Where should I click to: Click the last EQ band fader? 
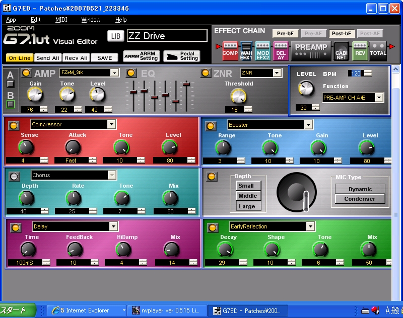click(186, 84)
